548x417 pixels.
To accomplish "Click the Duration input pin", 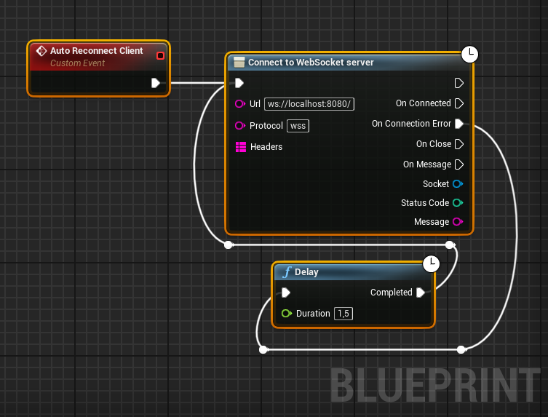I will click(287, 313).
